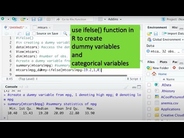184x138 pixels.
Task: Check the Applications folder checkbox
Action: [x=149, y=109]
